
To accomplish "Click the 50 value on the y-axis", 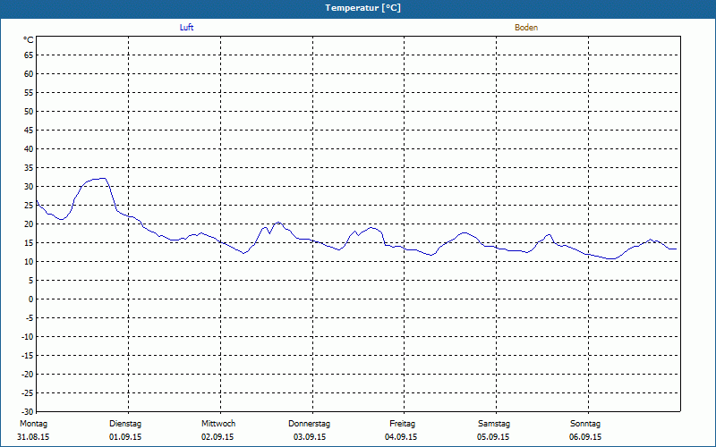I will coord(29,111).
